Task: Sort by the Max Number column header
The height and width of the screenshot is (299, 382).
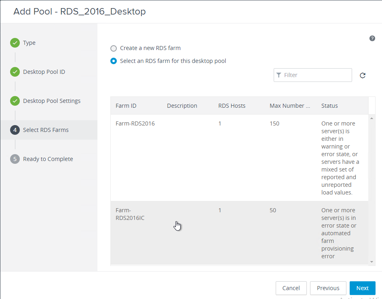Action: click(x=290, y=106)
